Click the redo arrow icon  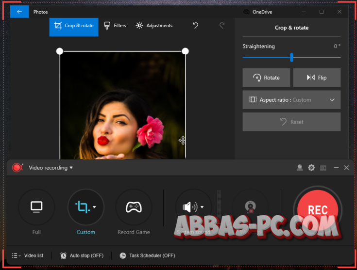pyautogui.click(x=222, y=26)
